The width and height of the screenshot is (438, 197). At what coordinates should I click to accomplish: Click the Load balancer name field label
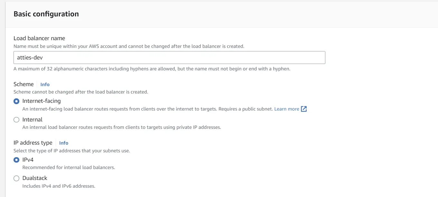click(x=39, y=38)
